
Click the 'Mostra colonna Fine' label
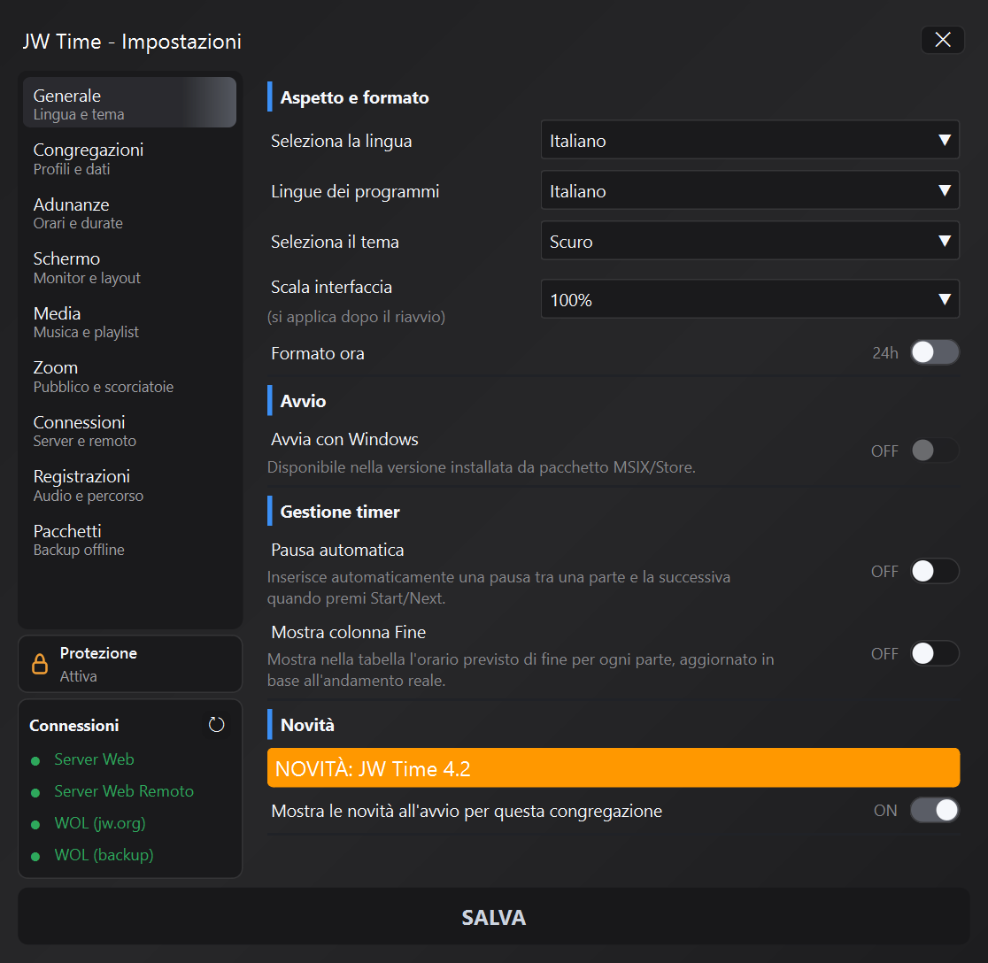pyautogui.click(x=349, y=632)
